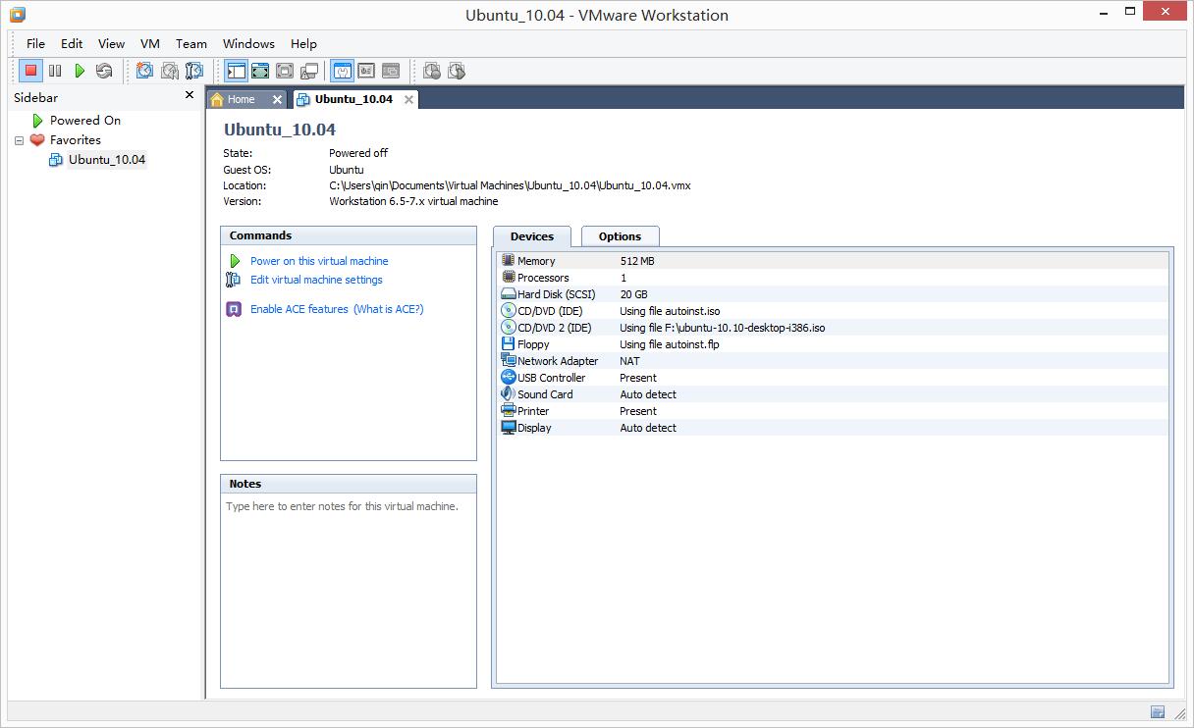Select the Devices tab
The width and height of the screenshot is (1194, 728).
pos(532,236)
